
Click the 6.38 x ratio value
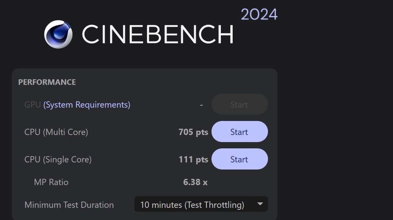tap(195, 182)
